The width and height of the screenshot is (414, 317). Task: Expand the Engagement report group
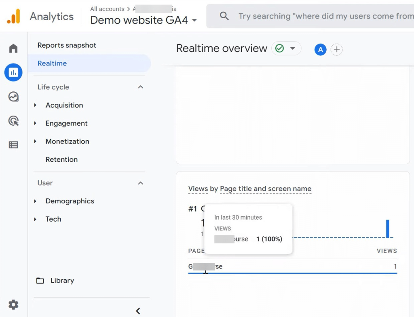(66, 123)
